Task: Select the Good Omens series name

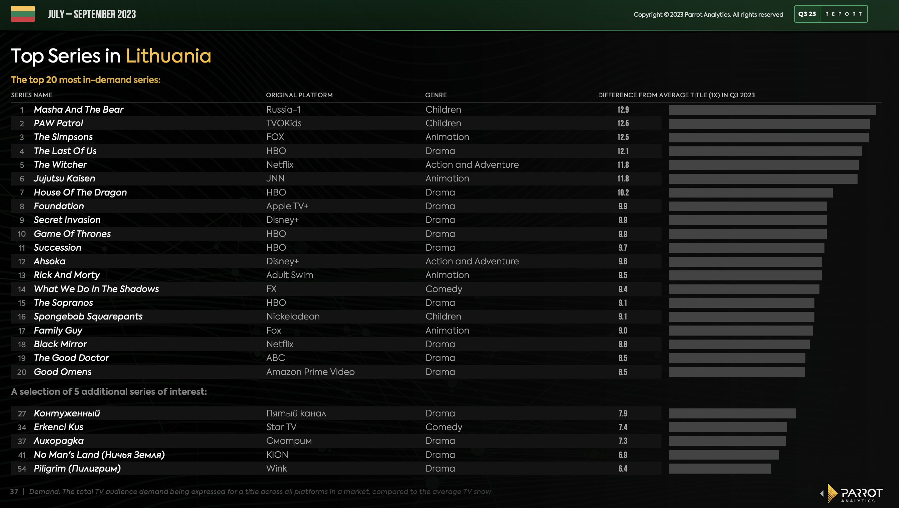Action: (x=63, y=372)
